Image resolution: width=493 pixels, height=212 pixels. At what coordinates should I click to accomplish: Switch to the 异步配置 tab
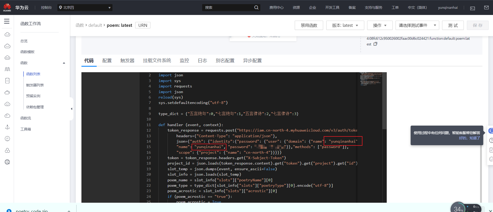tap(253, 61)
